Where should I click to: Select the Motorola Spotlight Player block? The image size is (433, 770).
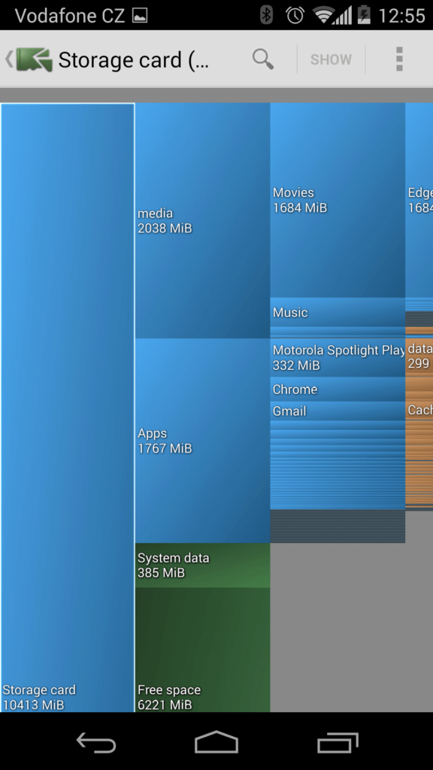point(338,357)
